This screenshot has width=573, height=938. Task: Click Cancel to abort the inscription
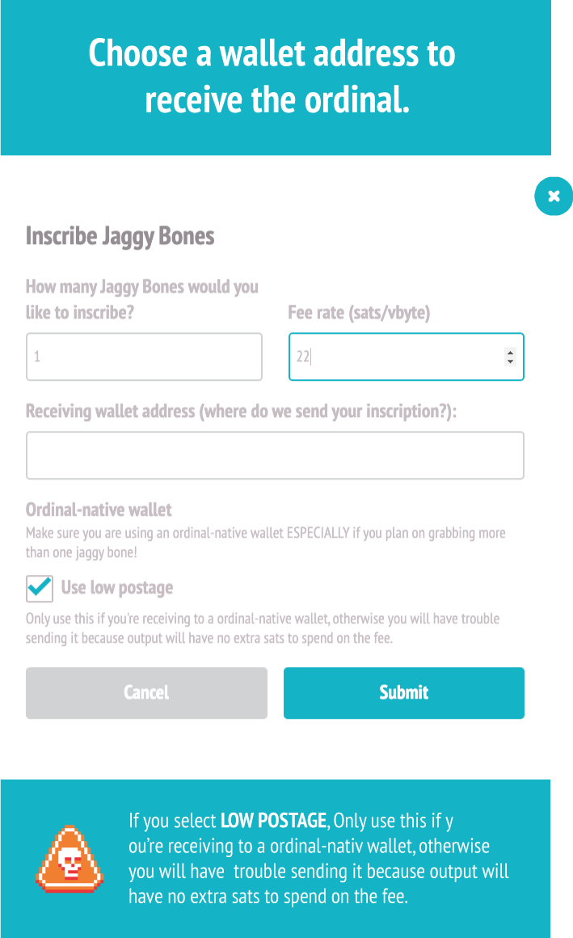tap(146, 692)
